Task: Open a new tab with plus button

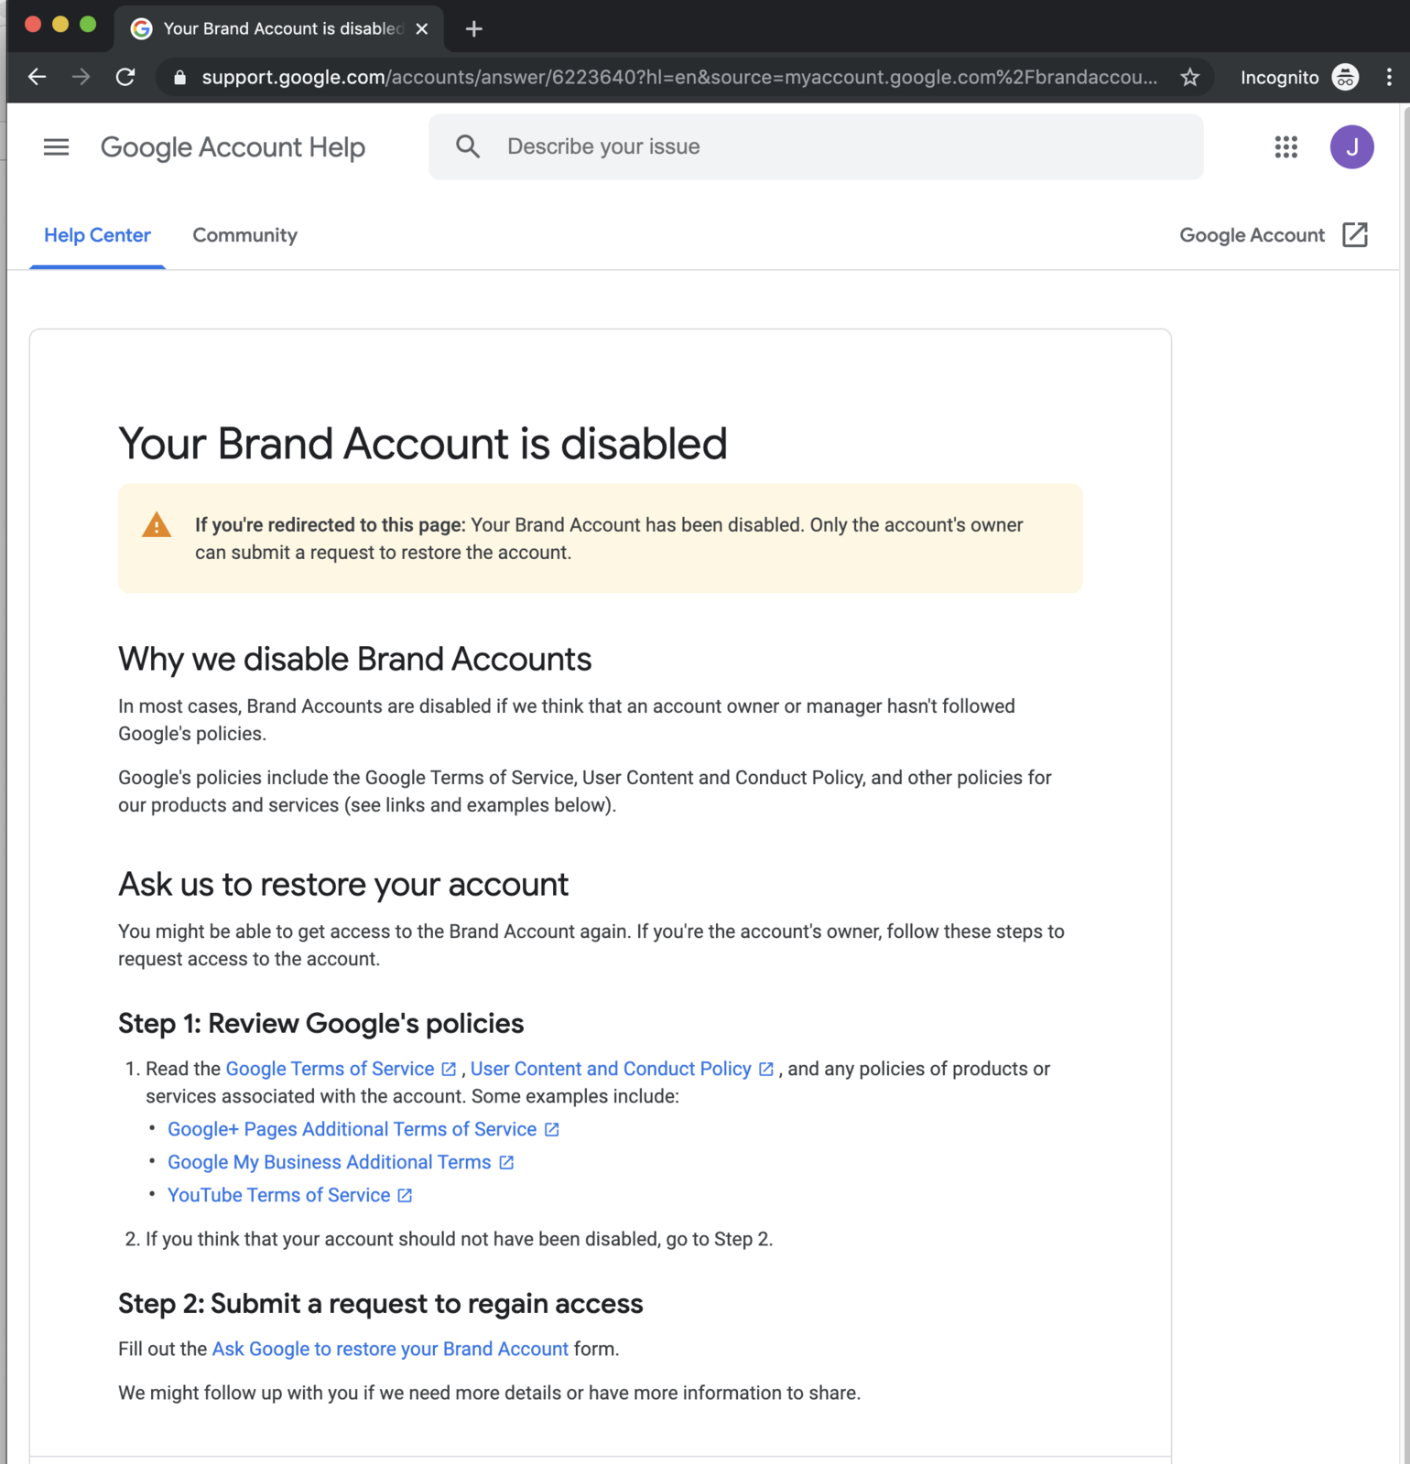Action: tap(473, 28)
